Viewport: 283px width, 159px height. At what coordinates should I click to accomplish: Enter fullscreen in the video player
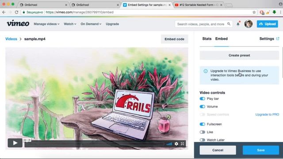tap(182, 144)
